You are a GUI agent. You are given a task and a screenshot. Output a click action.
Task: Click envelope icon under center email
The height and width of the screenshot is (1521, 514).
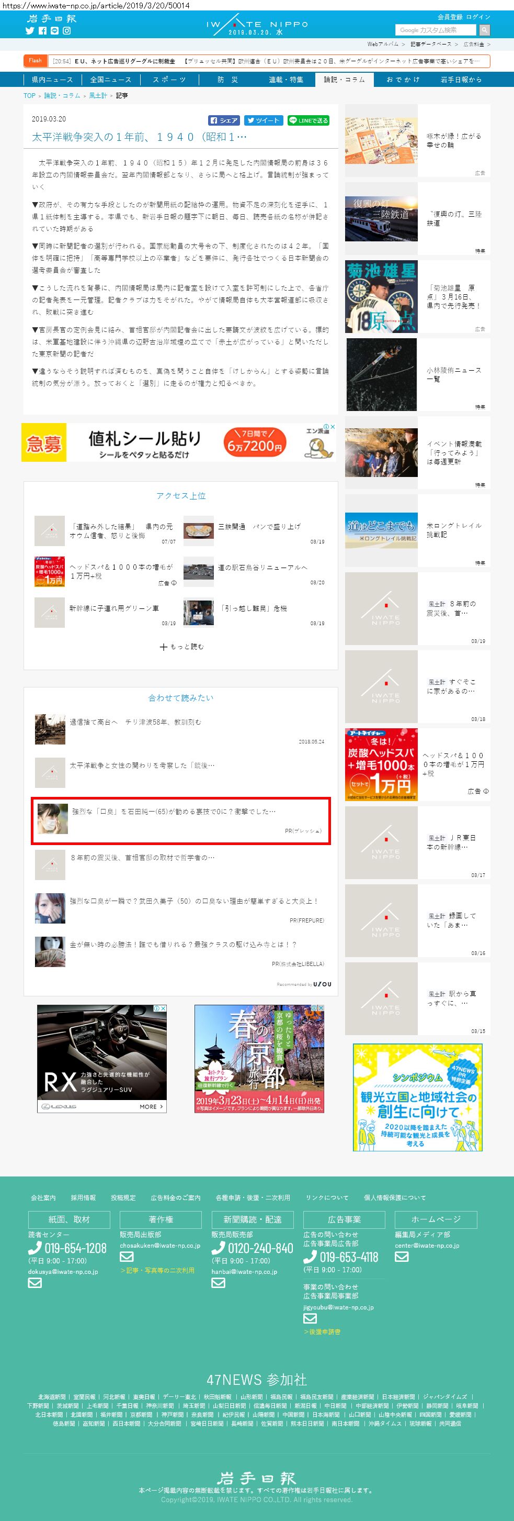point(402,1257)
